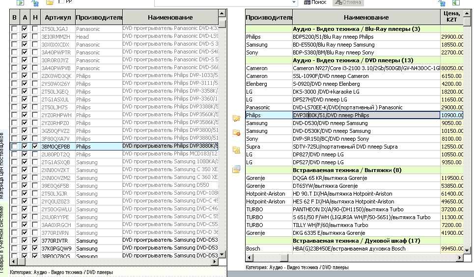Screen dimensions: 474x277
Task: Click the Отмена cancel button
Action: click(x=348, y=2)
